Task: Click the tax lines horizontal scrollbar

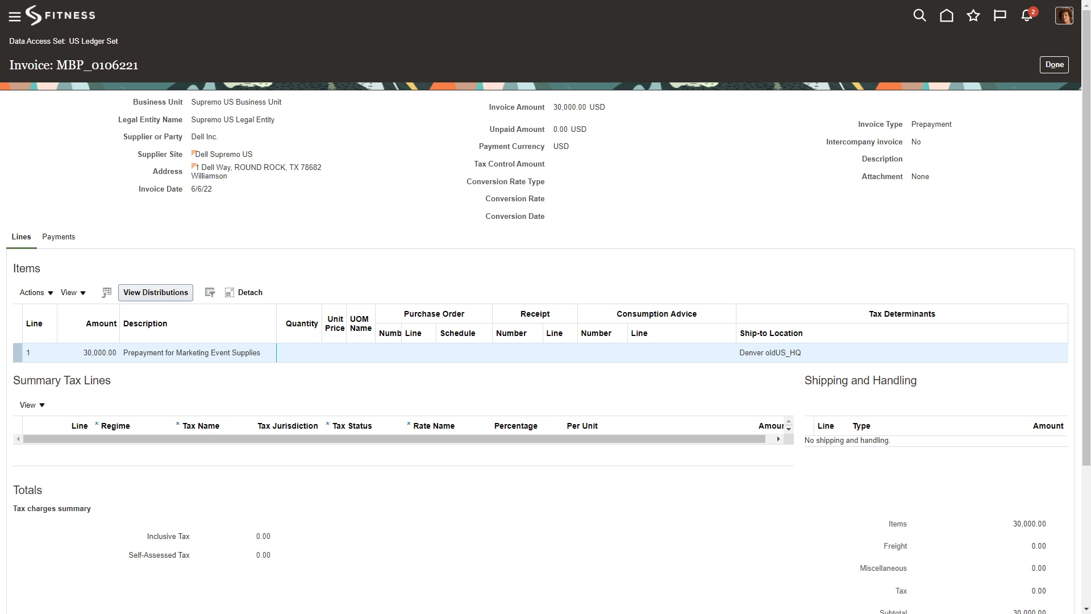Action: coord(394,439)
